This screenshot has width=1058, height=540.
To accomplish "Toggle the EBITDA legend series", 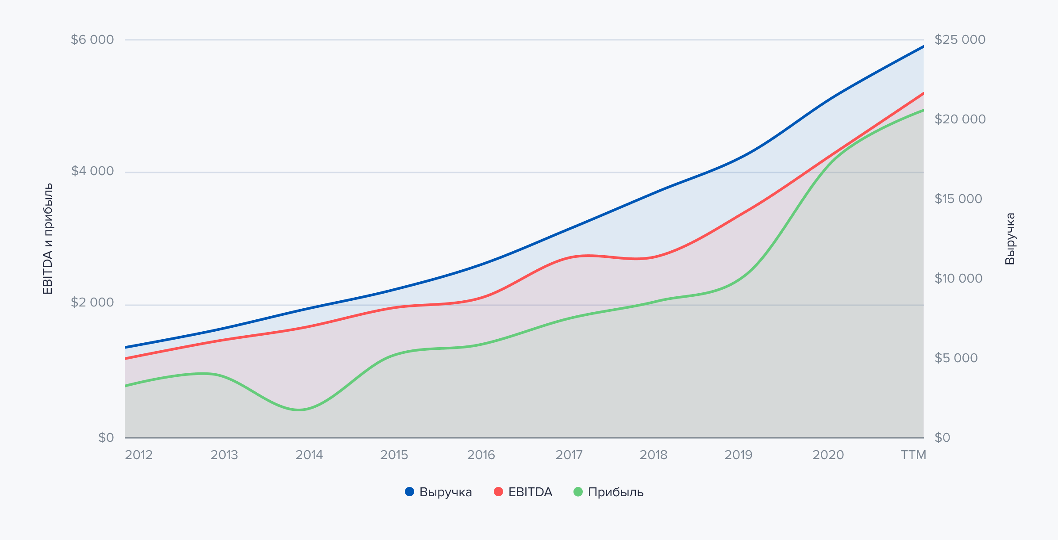I will [x=523, y=492].
